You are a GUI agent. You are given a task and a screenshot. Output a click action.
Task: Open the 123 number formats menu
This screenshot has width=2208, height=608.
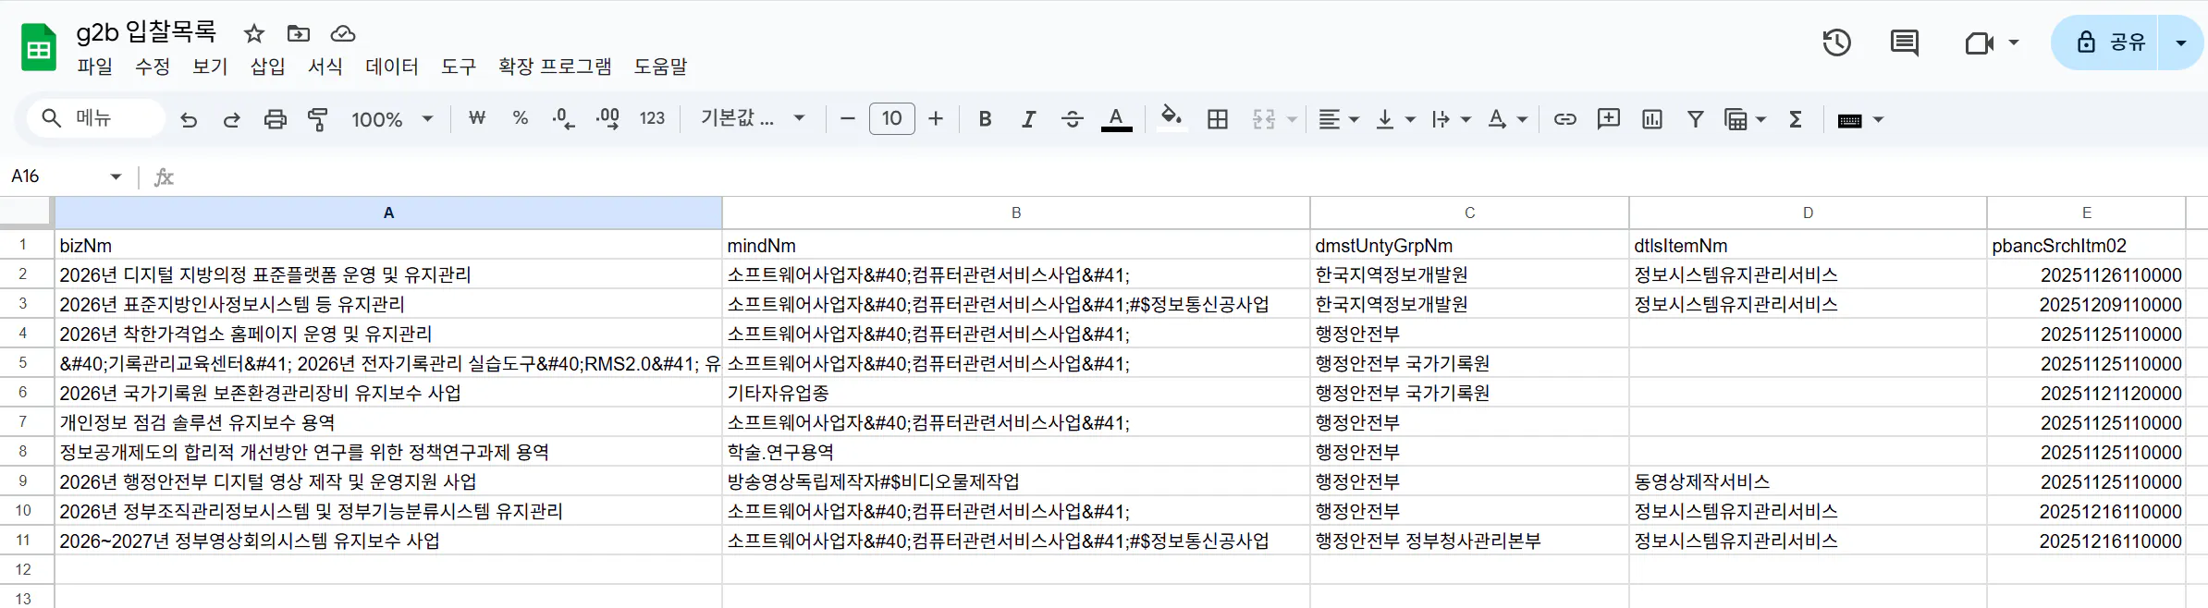(x=652, y=118)
